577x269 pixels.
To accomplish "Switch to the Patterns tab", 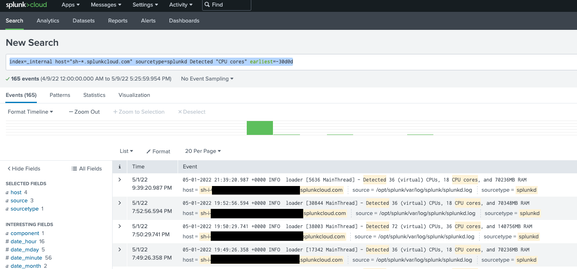I will pos(60,95).
